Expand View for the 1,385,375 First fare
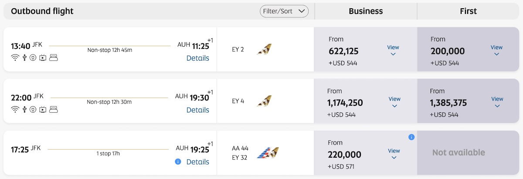The height and width of the screenshot is (179, 523). (497, 102)
